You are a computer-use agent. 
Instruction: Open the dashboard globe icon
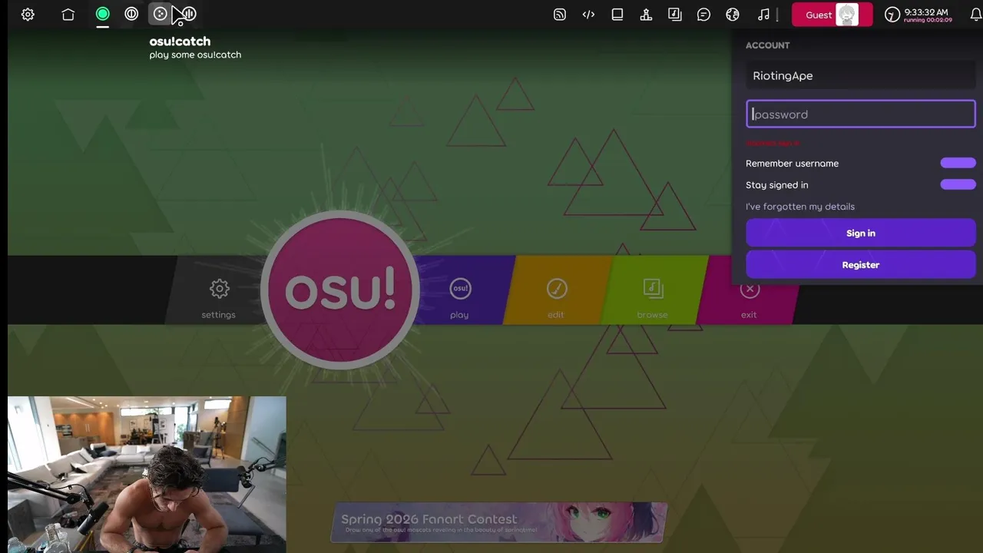733,15
